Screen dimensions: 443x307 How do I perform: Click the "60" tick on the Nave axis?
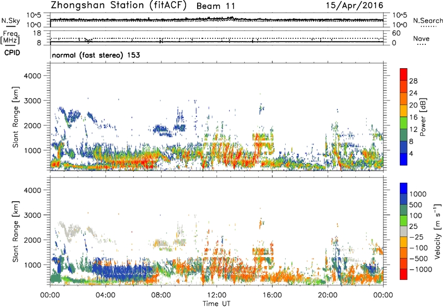pyautogui.click(x=396, y=33)
